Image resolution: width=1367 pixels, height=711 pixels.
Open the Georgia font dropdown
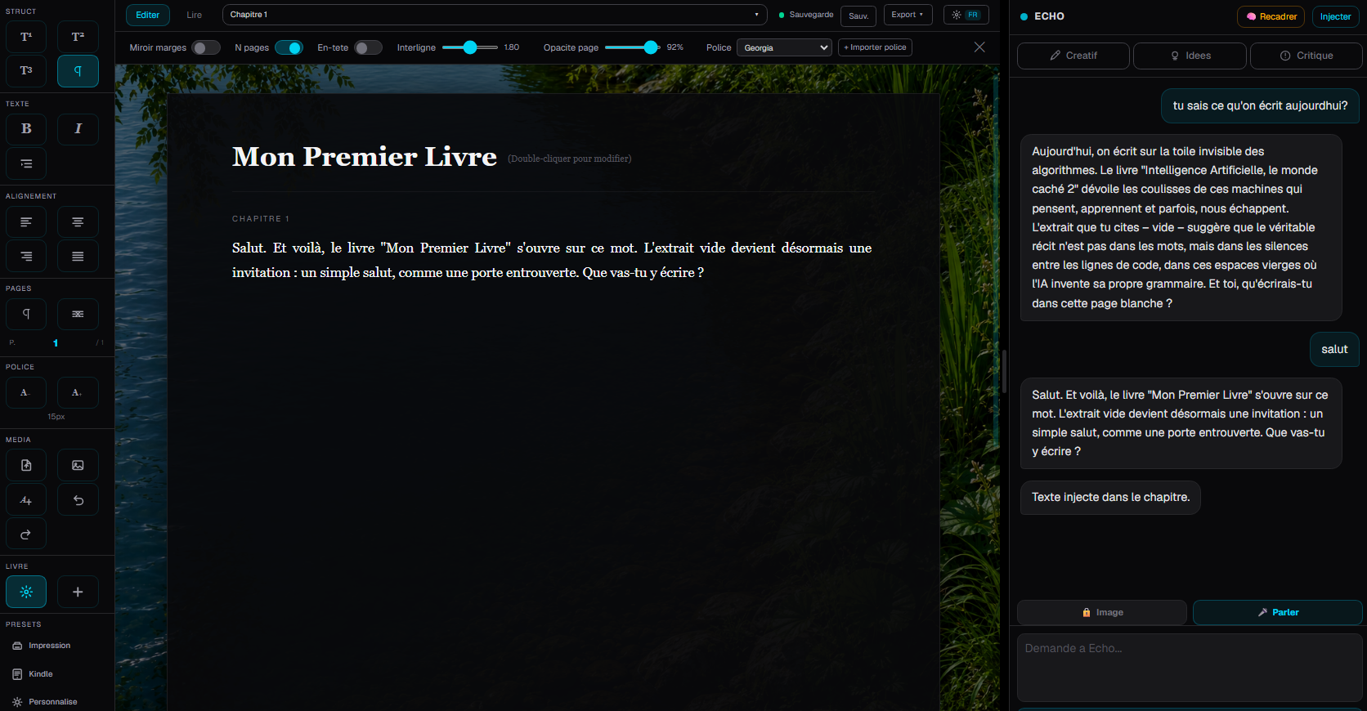(784, 47)
